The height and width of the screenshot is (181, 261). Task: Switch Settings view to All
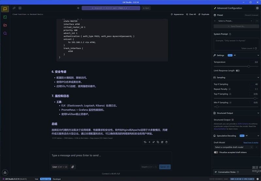[x=235, y=55]
